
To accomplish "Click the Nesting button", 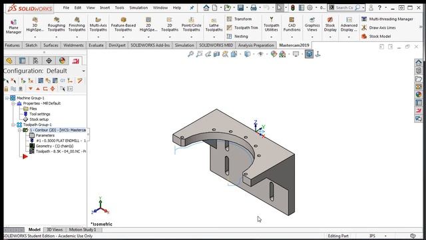I will pos(238,36).
